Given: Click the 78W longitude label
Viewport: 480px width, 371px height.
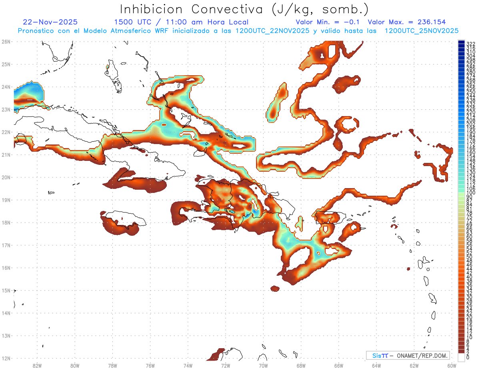Looking at the screenshot, I should [x=112, y=365].
